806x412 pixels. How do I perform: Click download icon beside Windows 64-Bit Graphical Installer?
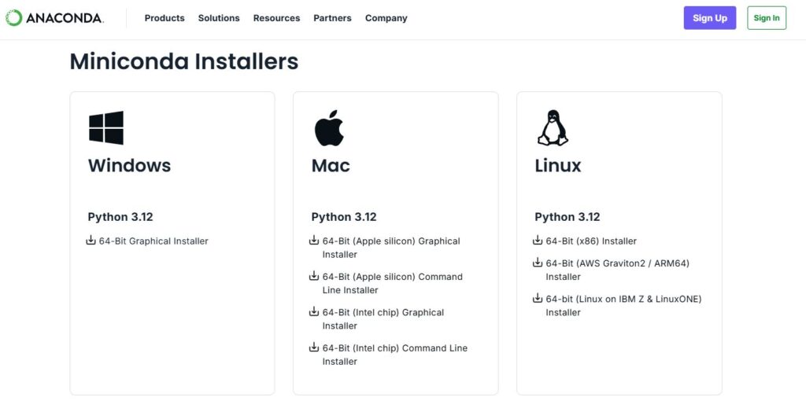pos(91,241)
